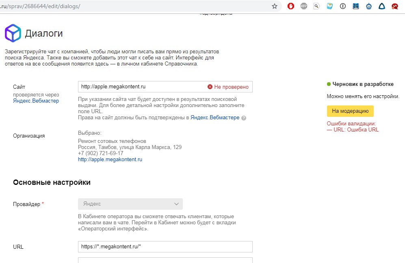Open the ABP Adblock Plus extension

pos(304,6)
